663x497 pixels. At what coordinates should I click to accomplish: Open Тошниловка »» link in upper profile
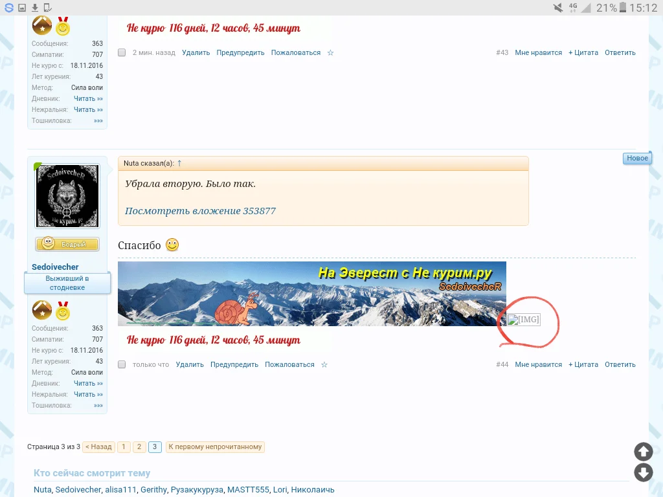tap(98, 120)
